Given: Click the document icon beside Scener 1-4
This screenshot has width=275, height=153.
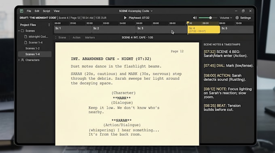Looking at the screenshot, I should 26,42.
